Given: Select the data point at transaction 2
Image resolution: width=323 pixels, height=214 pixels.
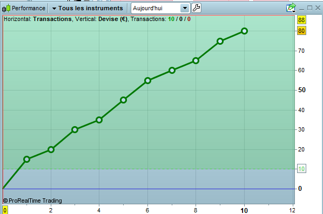Looking at the screenshot, I should click(51, 149).
